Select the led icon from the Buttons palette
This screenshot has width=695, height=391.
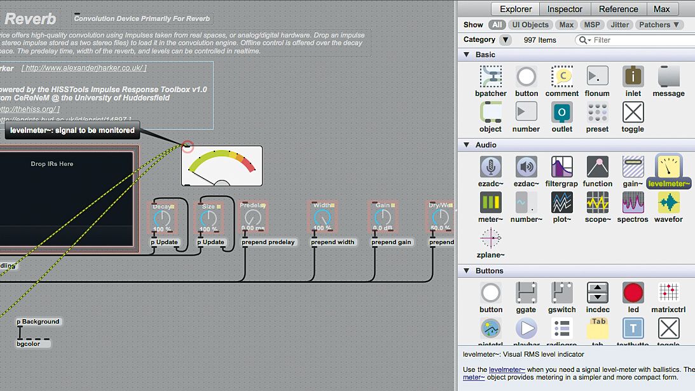tap(633, 292)
